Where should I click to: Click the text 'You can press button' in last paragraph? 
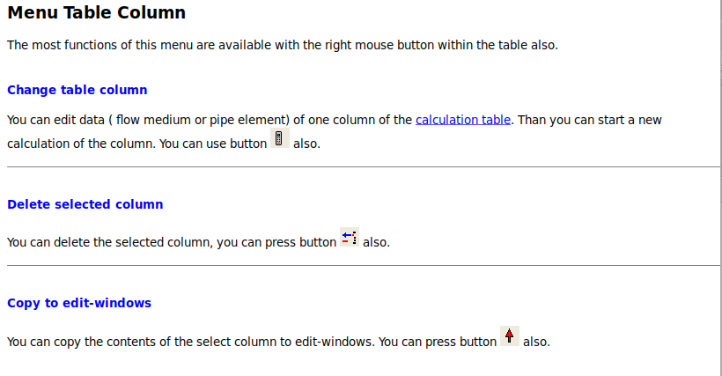pyautogui.click(x=438, y=342)
